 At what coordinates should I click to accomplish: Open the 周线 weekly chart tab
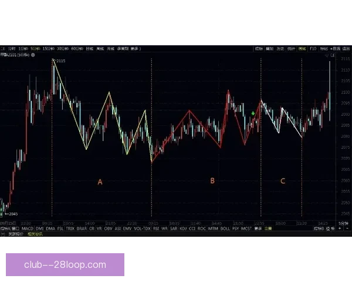[x=100, y=49]
